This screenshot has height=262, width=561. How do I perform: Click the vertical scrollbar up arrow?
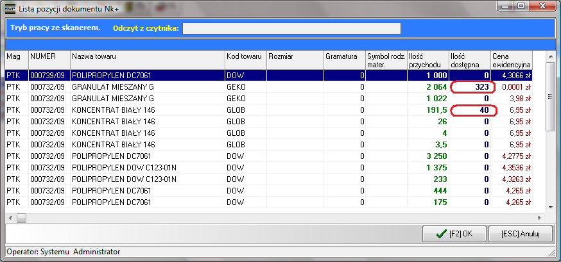pyautogui.click(x=550, y=68)
